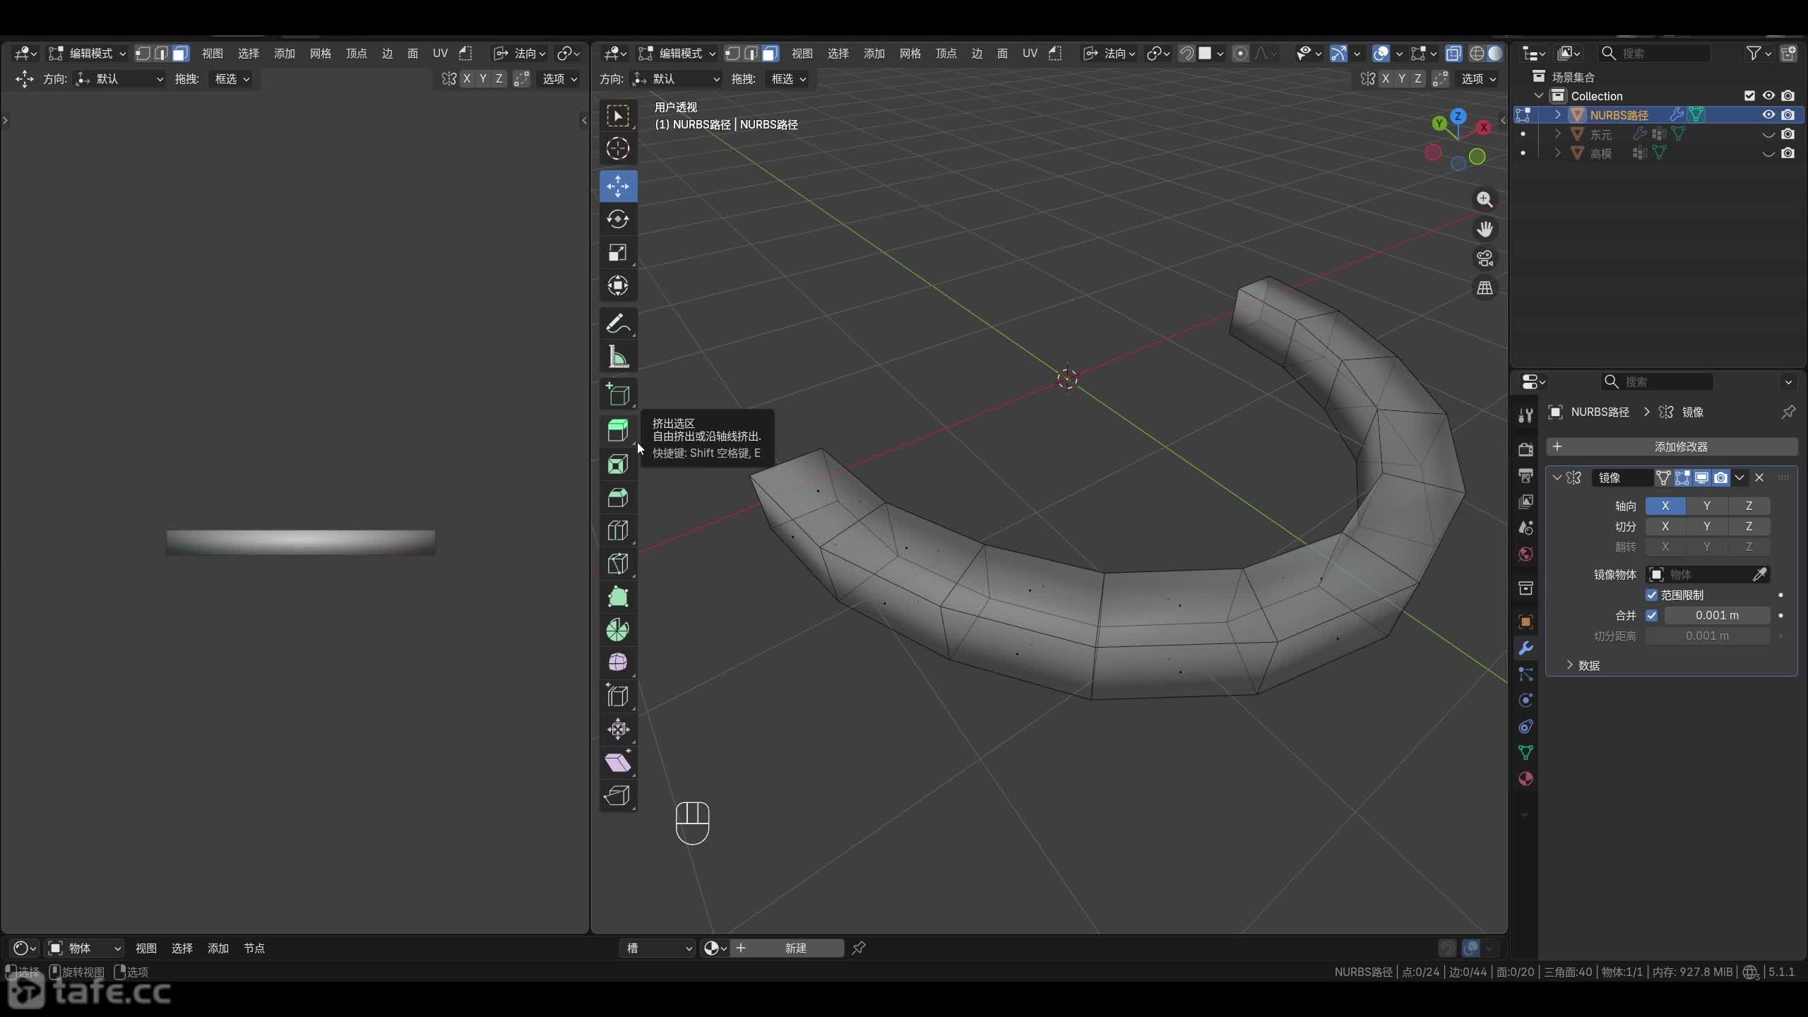Click 添加修改器 Add Modifier button
Viewport: 1808px width, 1017px height.
(1672, 447)
